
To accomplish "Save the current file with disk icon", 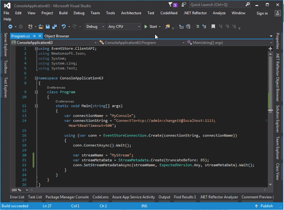I will click(47, 27).
